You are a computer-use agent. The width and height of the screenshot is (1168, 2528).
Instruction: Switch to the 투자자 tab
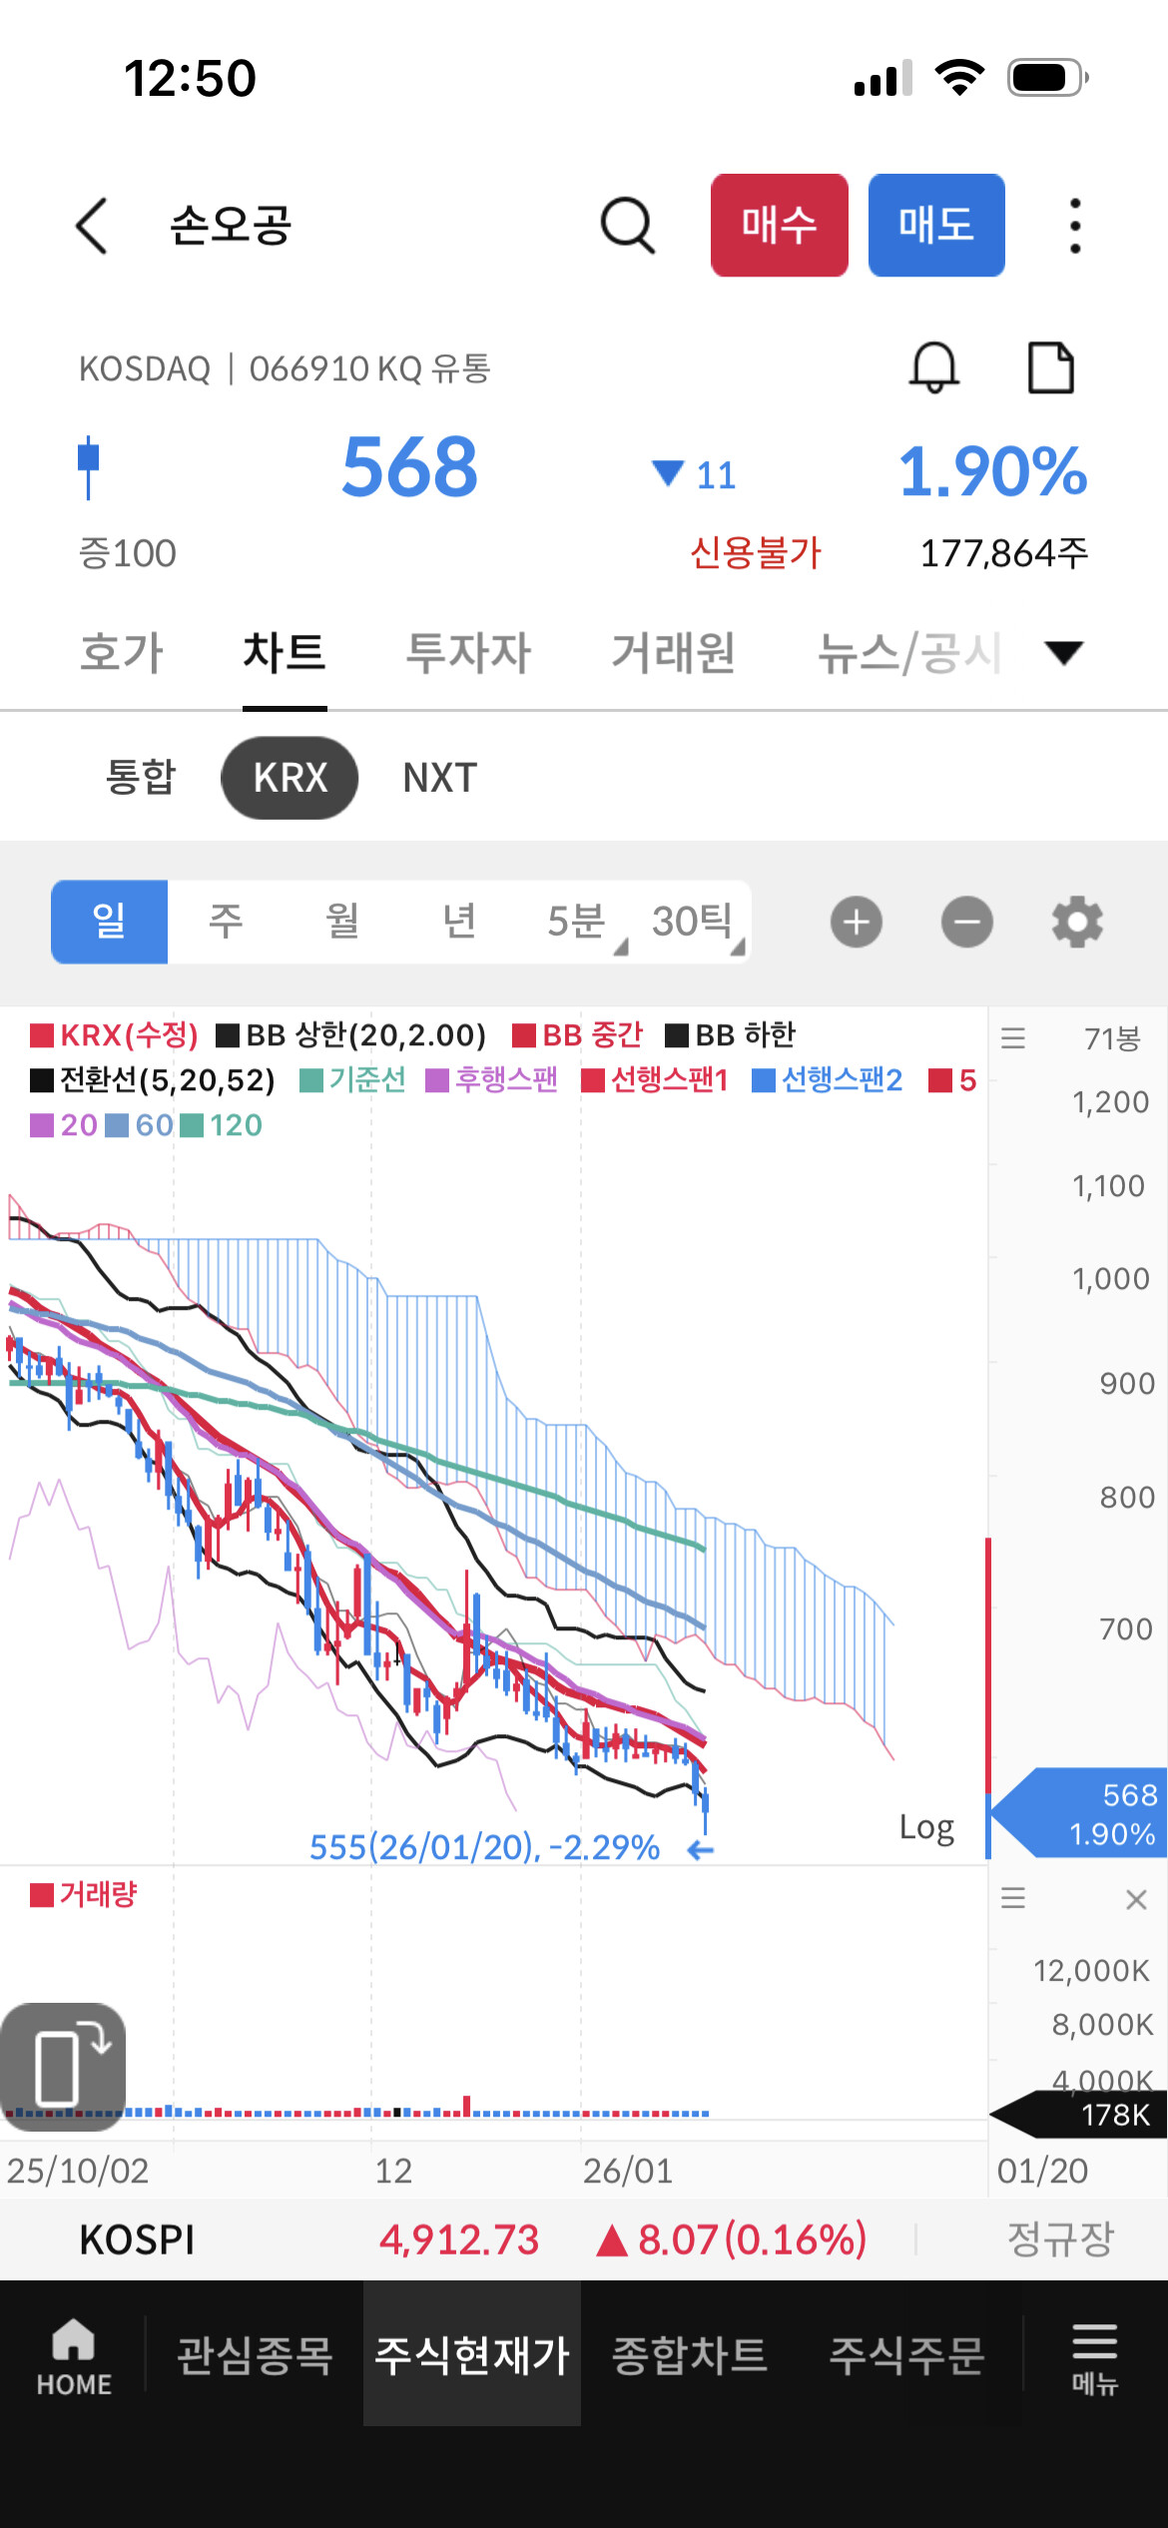(468, 653)
